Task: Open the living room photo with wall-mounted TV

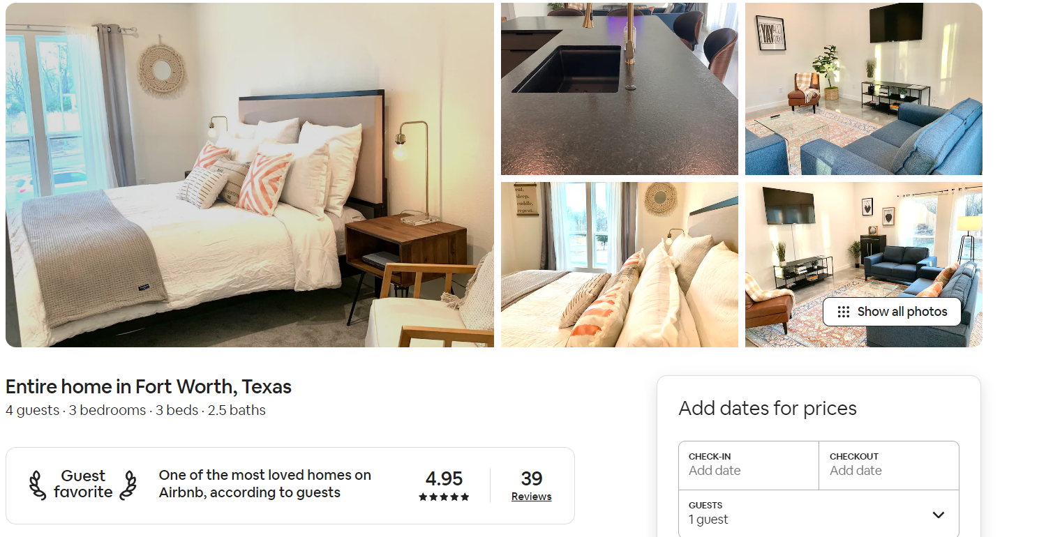Action: tap(864, 89)
